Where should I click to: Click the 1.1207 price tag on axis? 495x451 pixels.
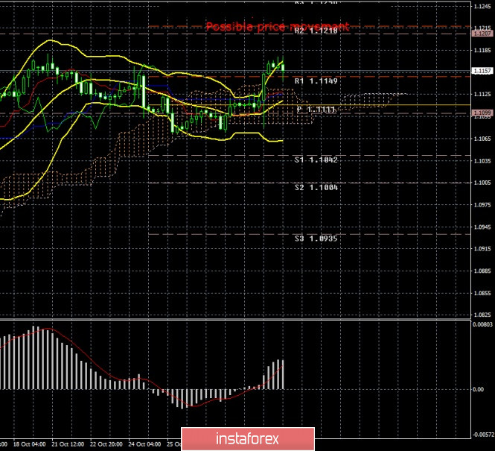click(x=482, y=34)
